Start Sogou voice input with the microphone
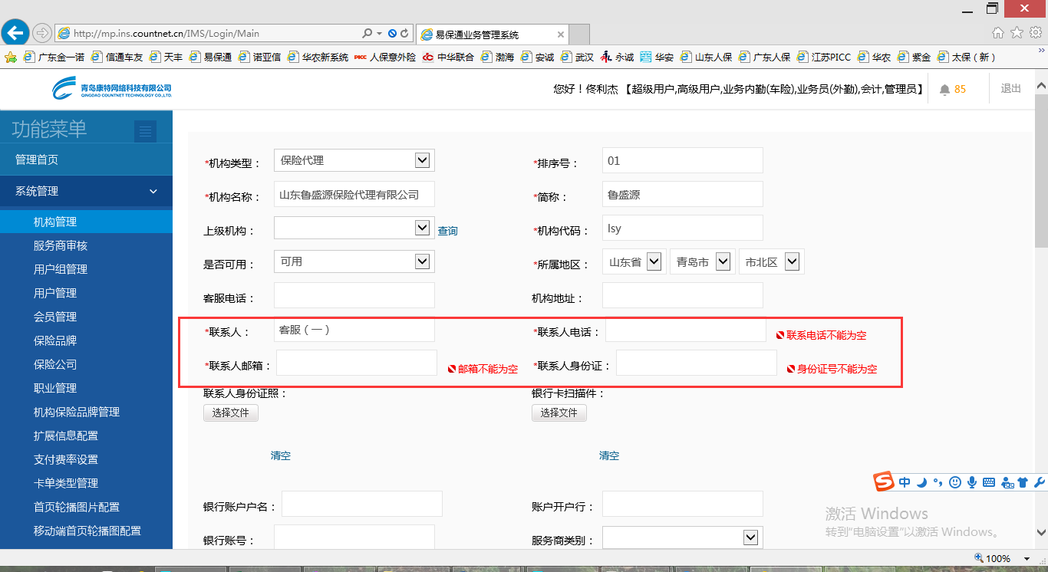This screenshot has width=1048, height=572. (x=972, y=482)
